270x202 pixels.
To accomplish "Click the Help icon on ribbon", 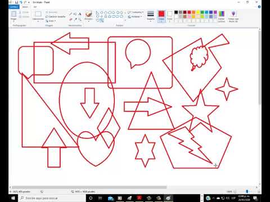I will click(x=259, y=7).
